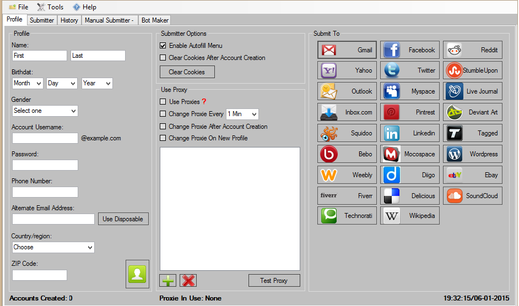519x306 pixels.
Task: Focus the Password field
Action: coord(45,165)
